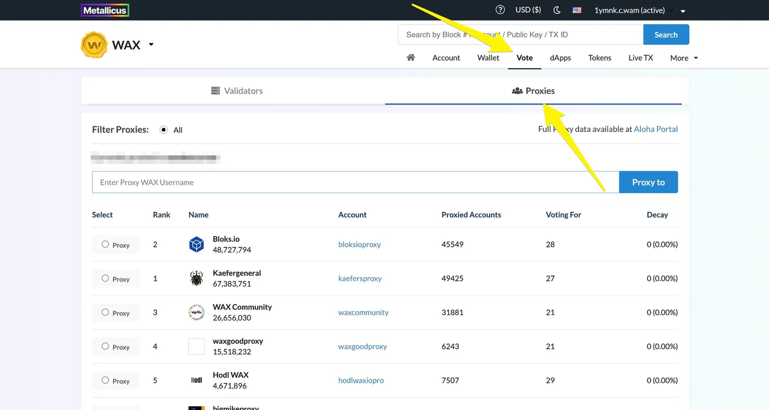Click the Decay column header
This screenshot has height=410, width=769.
pos(657,214)
